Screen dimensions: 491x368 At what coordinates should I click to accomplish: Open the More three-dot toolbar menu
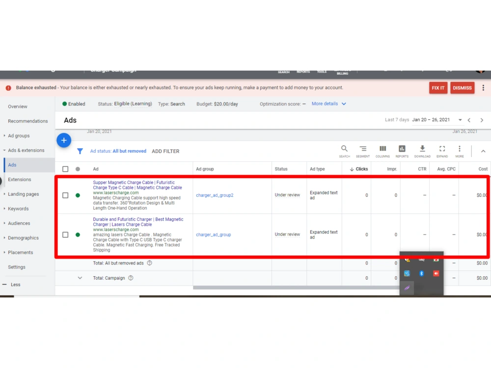(x=460, y=152)
